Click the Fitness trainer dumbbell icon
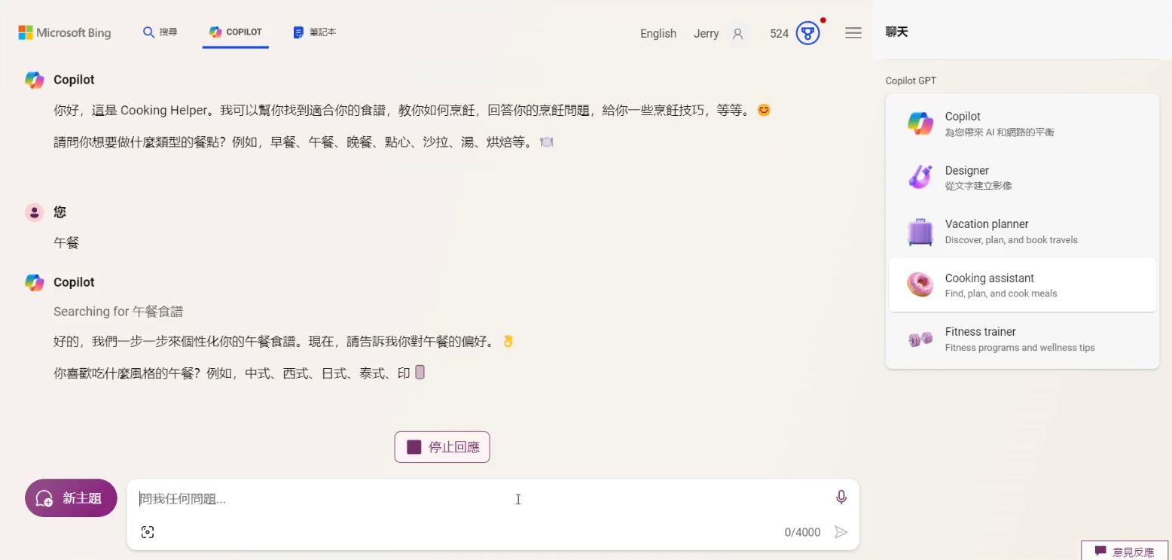The width and height of the screenshot is (1172, 560). (x=920, y=339)
